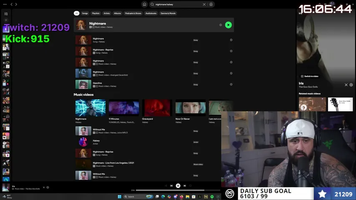Screen dimensions: 356x200
Task: Filter search results by Artists
Action: (107, 13)
